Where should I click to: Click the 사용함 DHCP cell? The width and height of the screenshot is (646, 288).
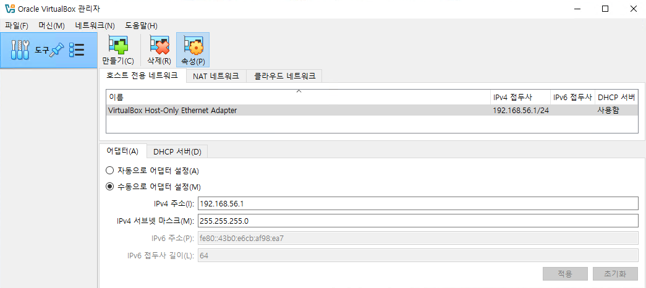pos(616,110)
